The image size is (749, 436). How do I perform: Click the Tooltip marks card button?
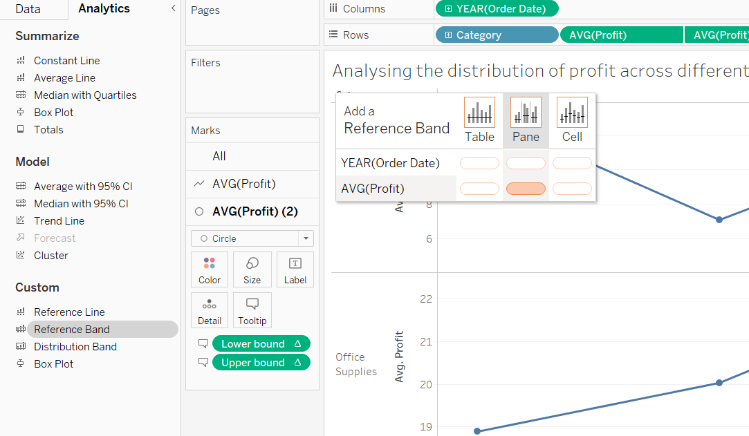(x=252, y=310)
